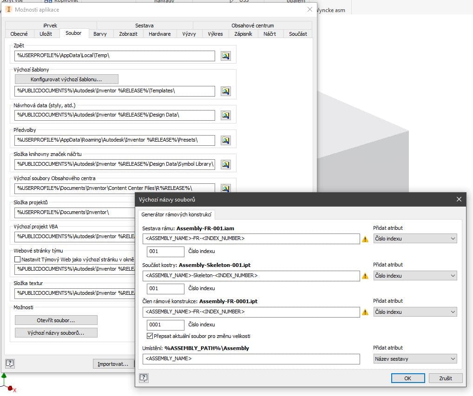473x396 pixels.
Task: Click Člen rámové konstrukce name pattern field
Action: tap(251, 312)
